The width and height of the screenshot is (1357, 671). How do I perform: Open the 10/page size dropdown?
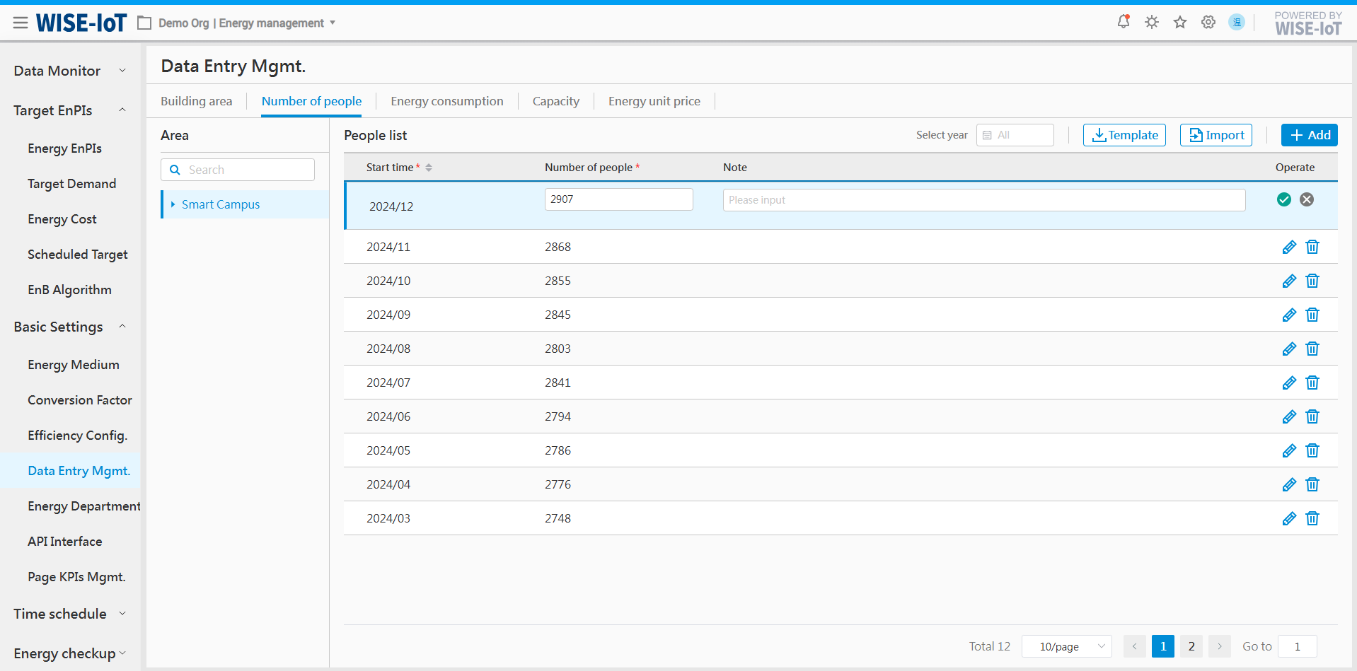tap(1067, 646)
